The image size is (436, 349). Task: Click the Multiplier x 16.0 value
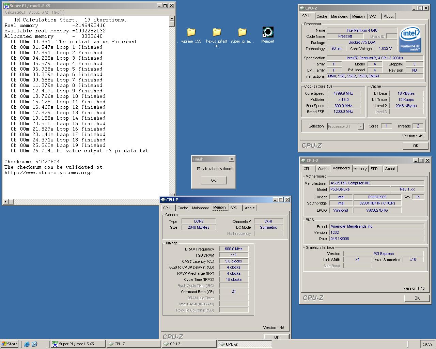pos(343,100)
